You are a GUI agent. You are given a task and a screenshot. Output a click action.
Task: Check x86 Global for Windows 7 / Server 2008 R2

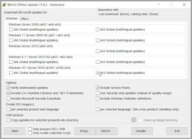[x=11, y=40]
